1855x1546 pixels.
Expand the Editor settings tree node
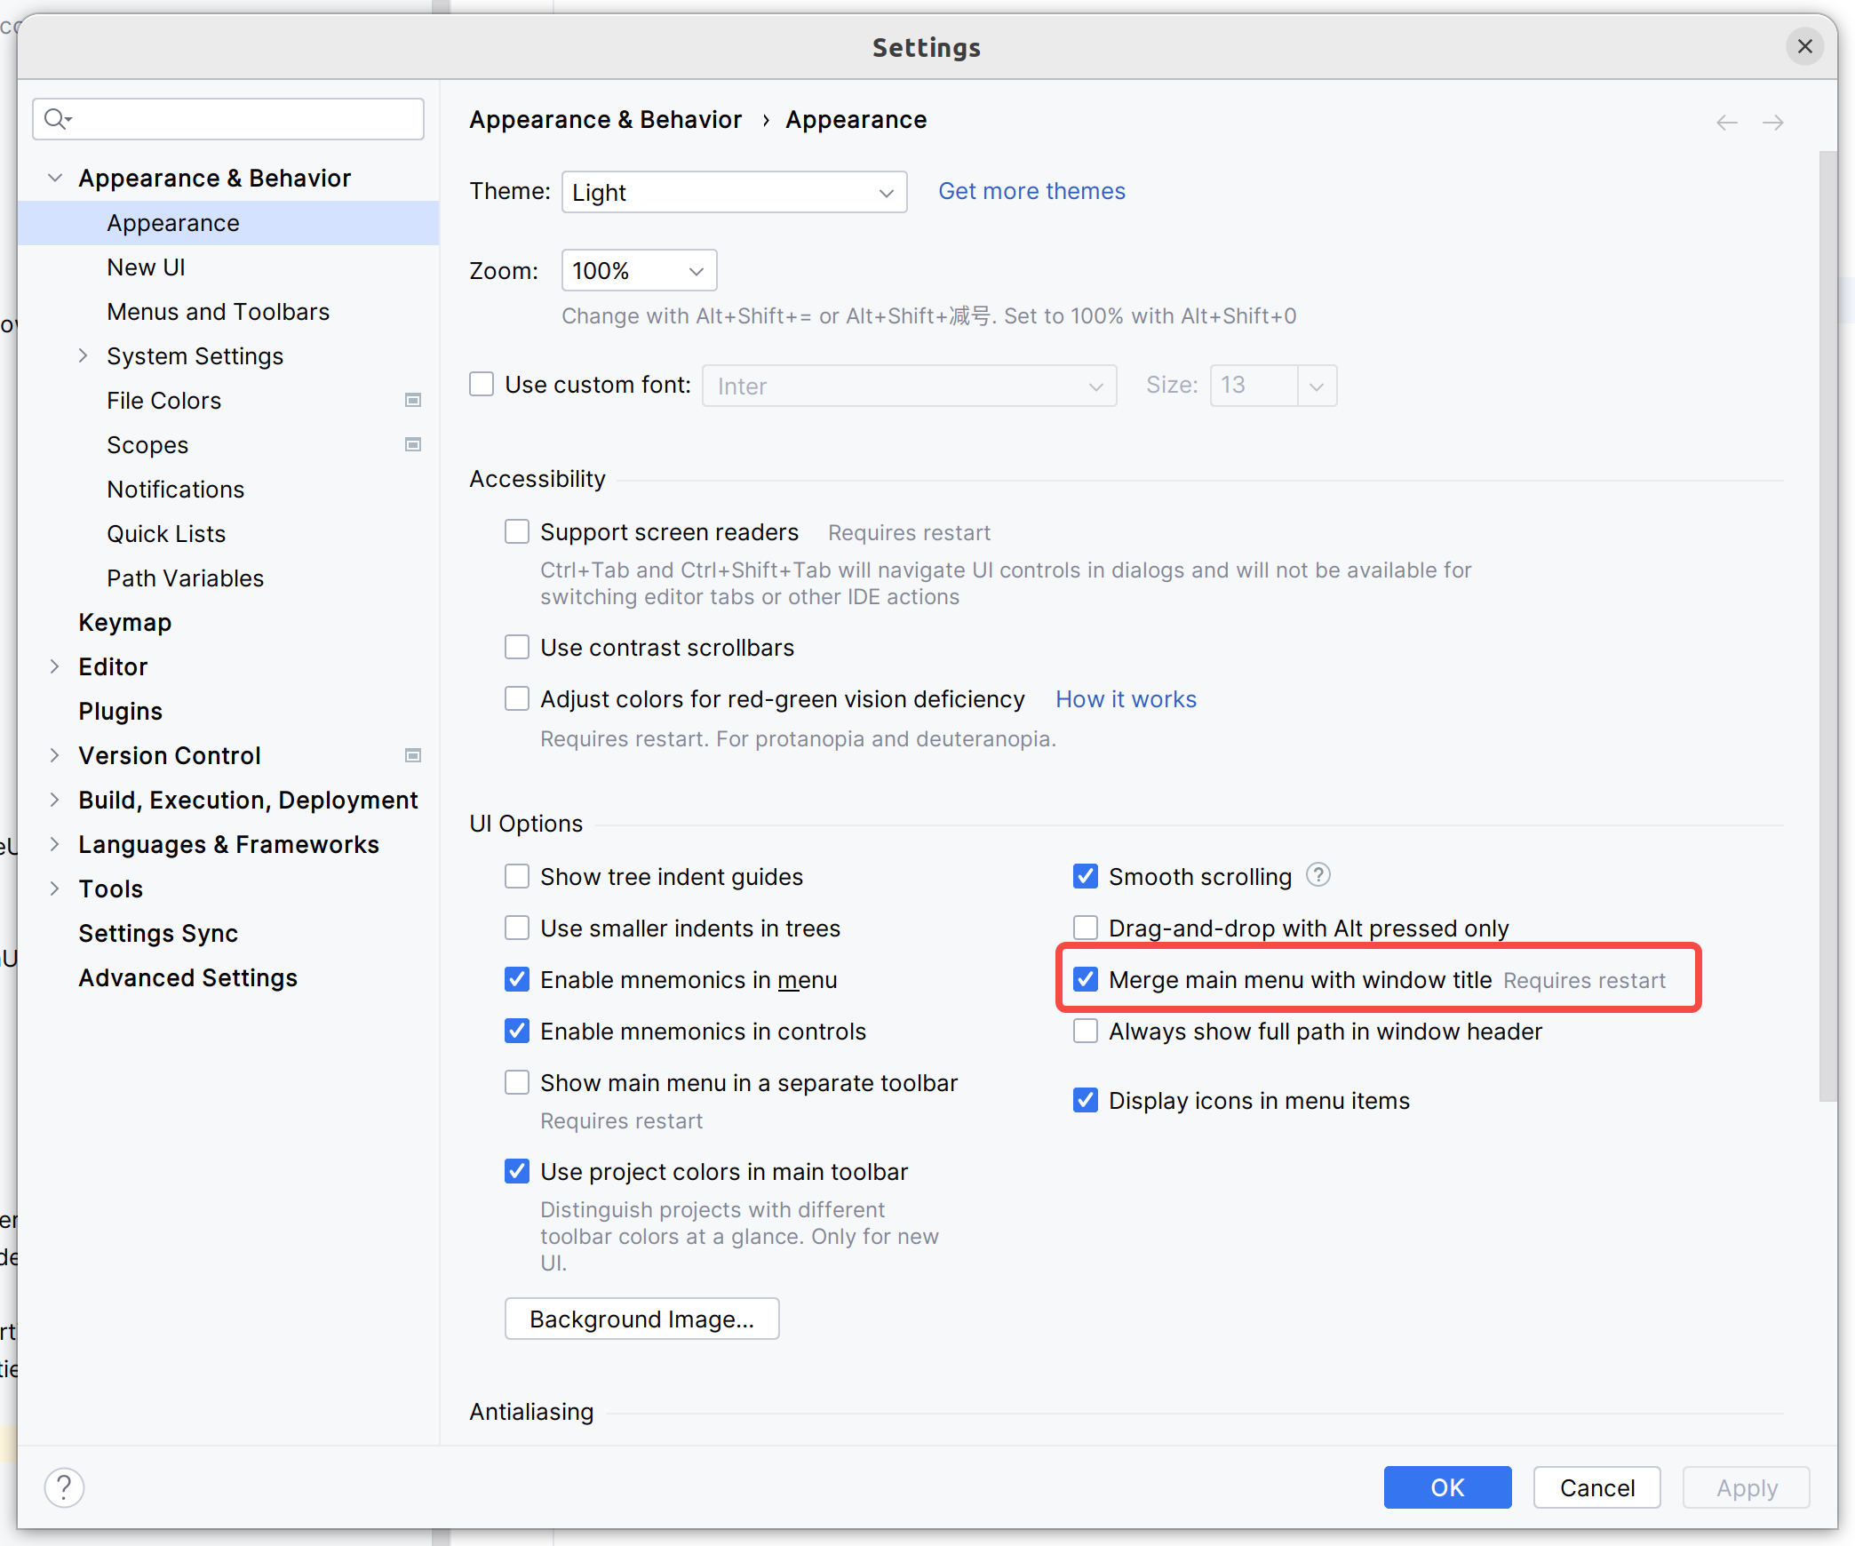[55, 666]
